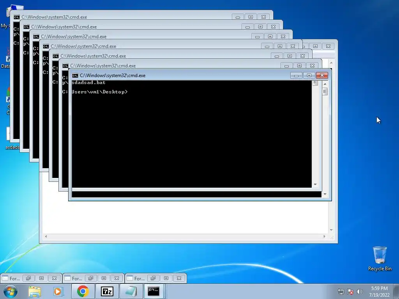Maximize the rearmost cmd.exe window
The height and width of the screenshot is (299, 399).
point(251,17)
